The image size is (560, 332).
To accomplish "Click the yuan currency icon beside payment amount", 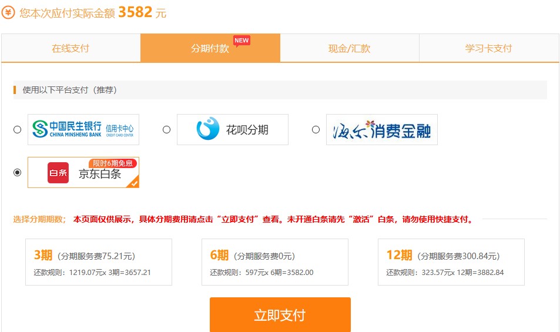I will [8, 13].
